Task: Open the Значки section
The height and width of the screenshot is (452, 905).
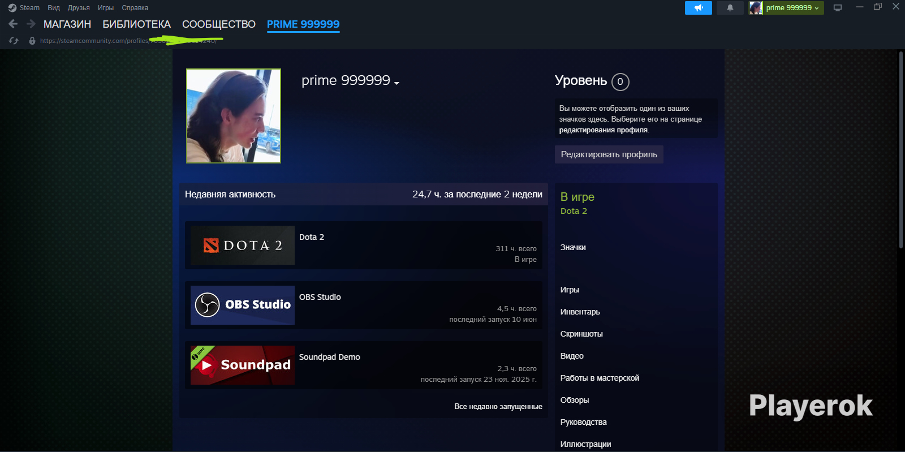Action: pyautogui.click(x=573, y=247)
